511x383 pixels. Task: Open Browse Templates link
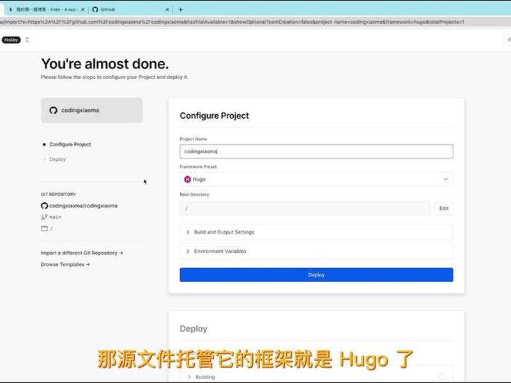(x=65, y=264)
